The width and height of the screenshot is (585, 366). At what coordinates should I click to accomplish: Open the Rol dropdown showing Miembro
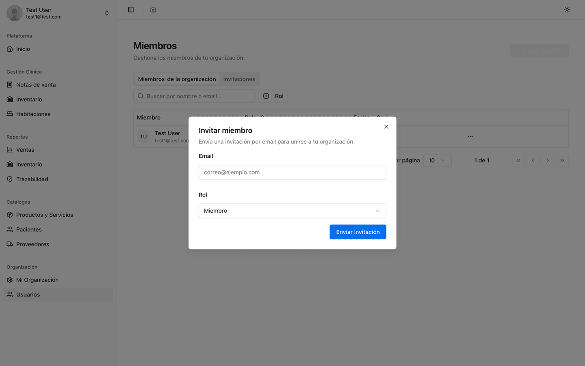click(x=292, y=211)
